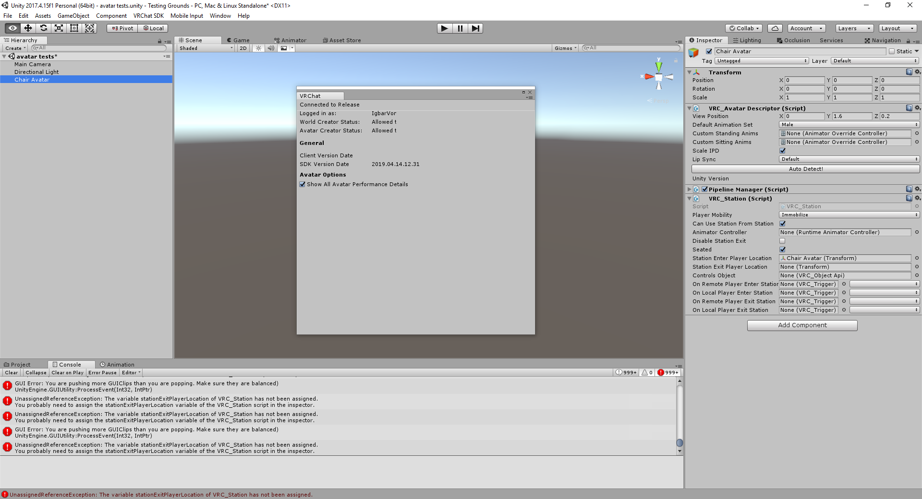
Task: Open the Collab button
Action: point(744,28)
